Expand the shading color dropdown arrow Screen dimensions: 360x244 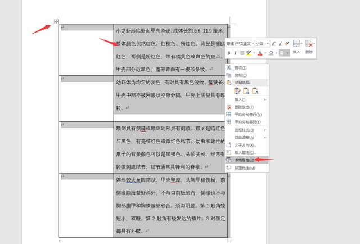click(276, 53)
